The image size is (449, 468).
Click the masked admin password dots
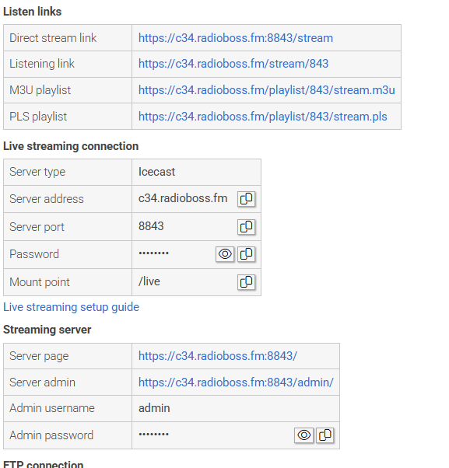coord(153,435)
